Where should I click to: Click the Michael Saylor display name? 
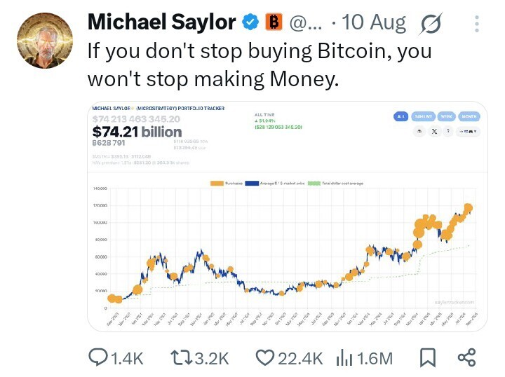pos(162,22)
